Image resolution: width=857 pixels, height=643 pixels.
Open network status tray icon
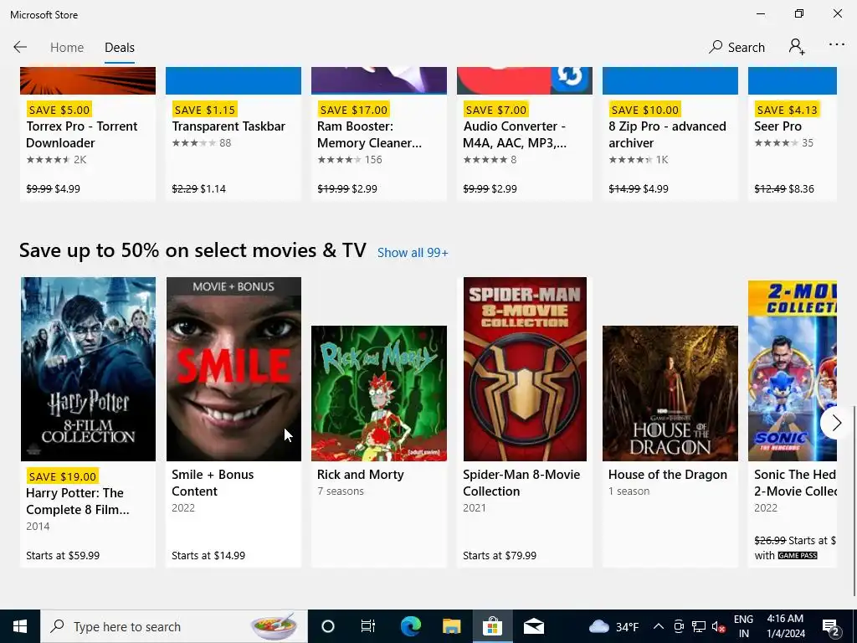(698, 626)
